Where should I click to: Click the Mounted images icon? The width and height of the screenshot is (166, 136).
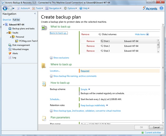click(10, 49)
